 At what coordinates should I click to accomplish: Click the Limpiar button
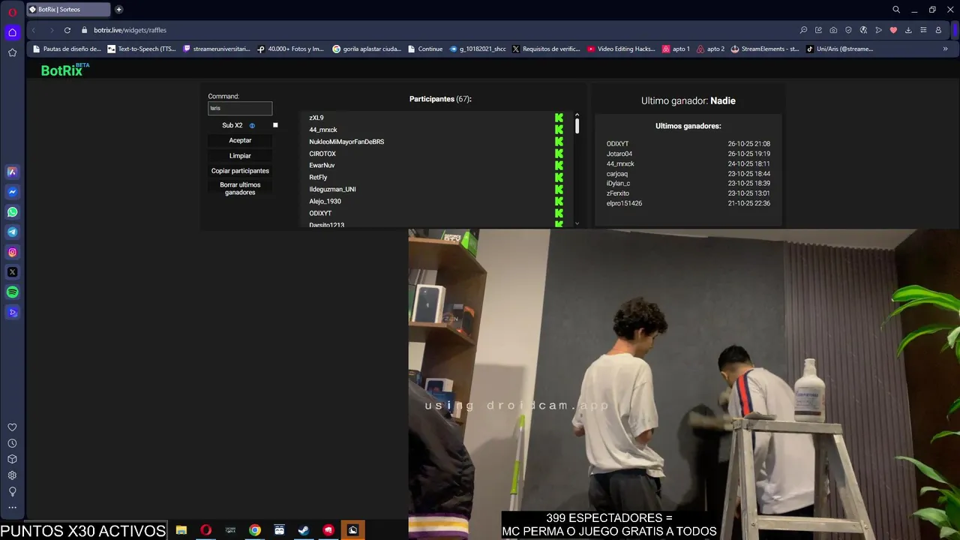(x=240, y=156)
